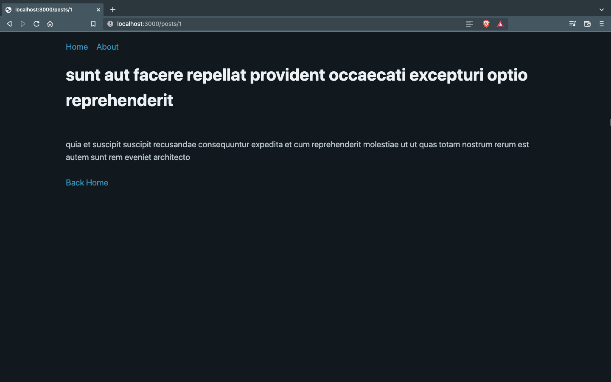Image resolution: width=611 pixels, height=382 pixels.
Task: Bookmark this page with the bookmark icon
Action: 93,24
